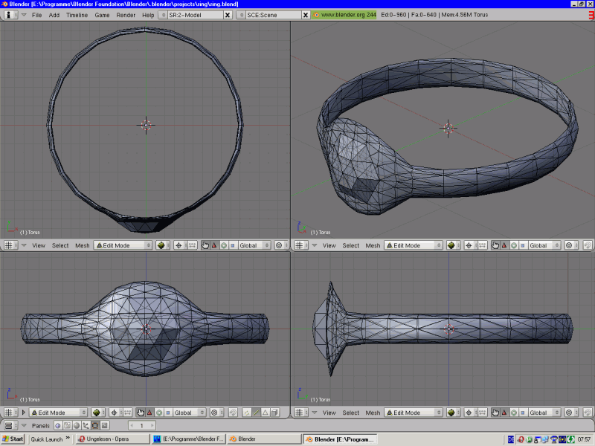Click the current frame number field
This screenshot has height=446, width=595.
pyautogui.click(x=143, y=426)
